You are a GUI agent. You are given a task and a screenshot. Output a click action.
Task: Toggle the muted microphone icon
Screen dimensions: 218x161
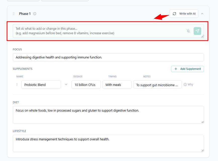click(188, 31)
